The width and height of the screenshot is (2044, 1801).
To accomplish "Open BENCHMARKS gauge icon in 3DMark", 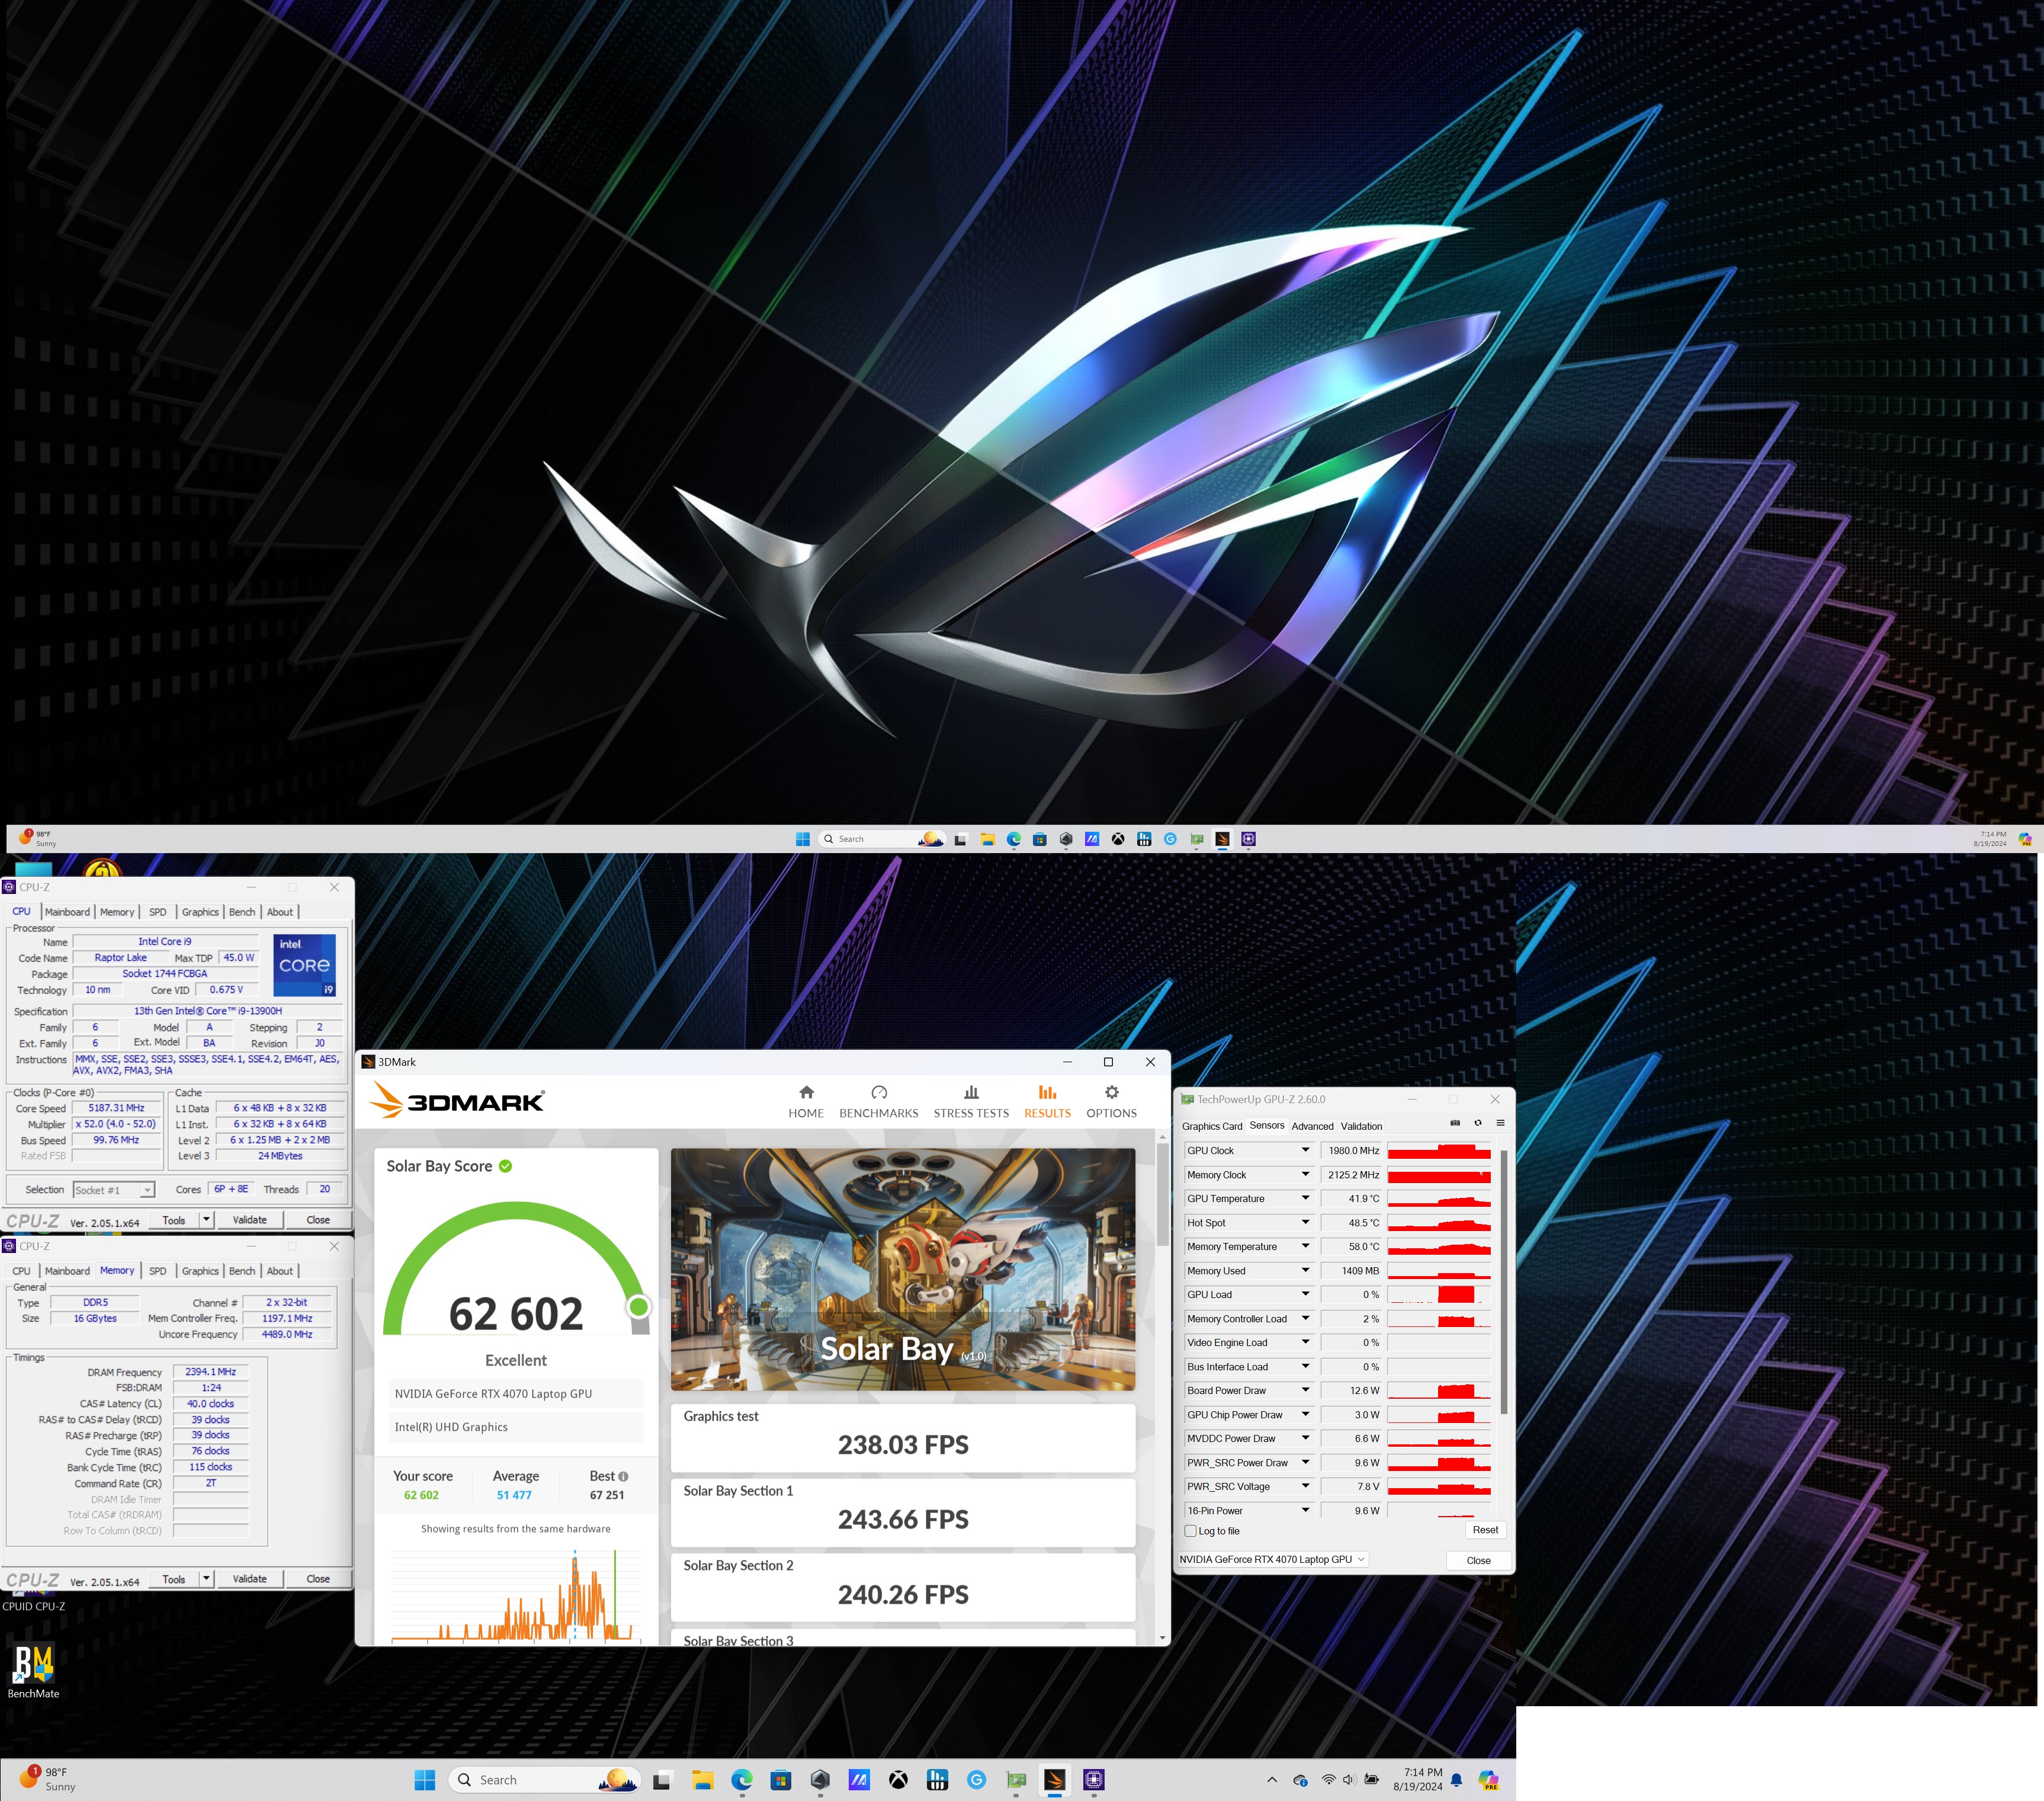I will [878, 1092].
